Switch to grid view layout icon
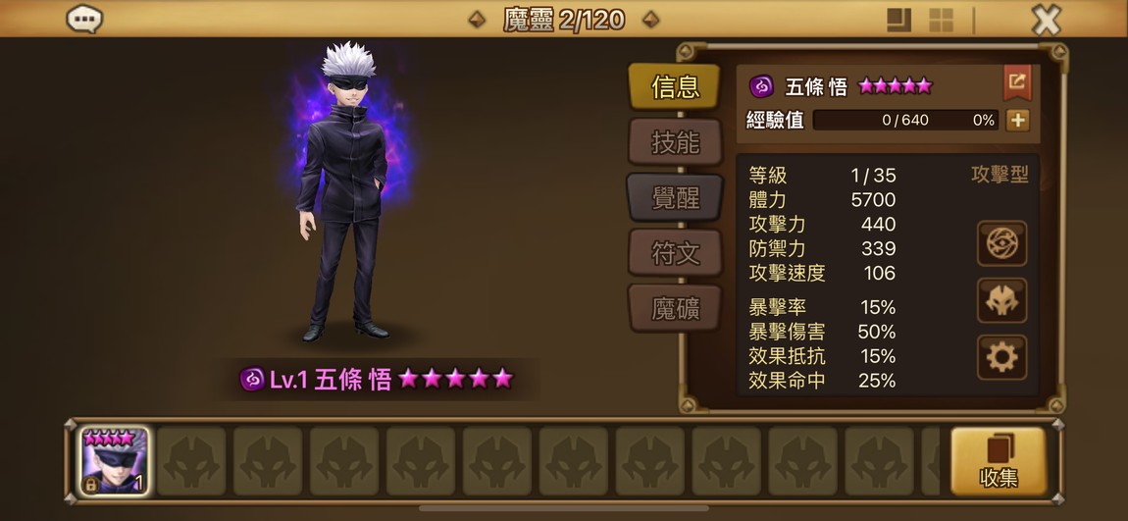This screenshot has width=1128, height=521. [x=941, y=21]
